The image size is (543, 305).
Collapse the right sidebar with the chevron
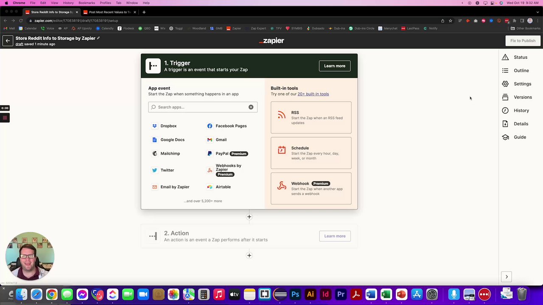click(x=507, y=277)
